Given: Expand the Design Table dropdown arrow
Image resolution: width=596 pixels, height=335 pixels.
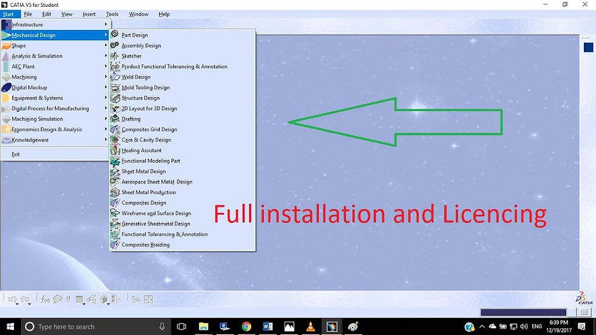Looking at the screenshot, I should 84,304.
